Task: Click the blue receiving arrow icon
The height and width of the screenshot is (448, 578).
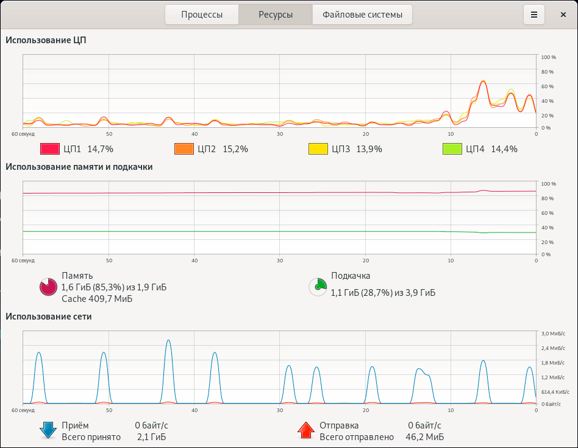Action: click(x=48, y=430)
